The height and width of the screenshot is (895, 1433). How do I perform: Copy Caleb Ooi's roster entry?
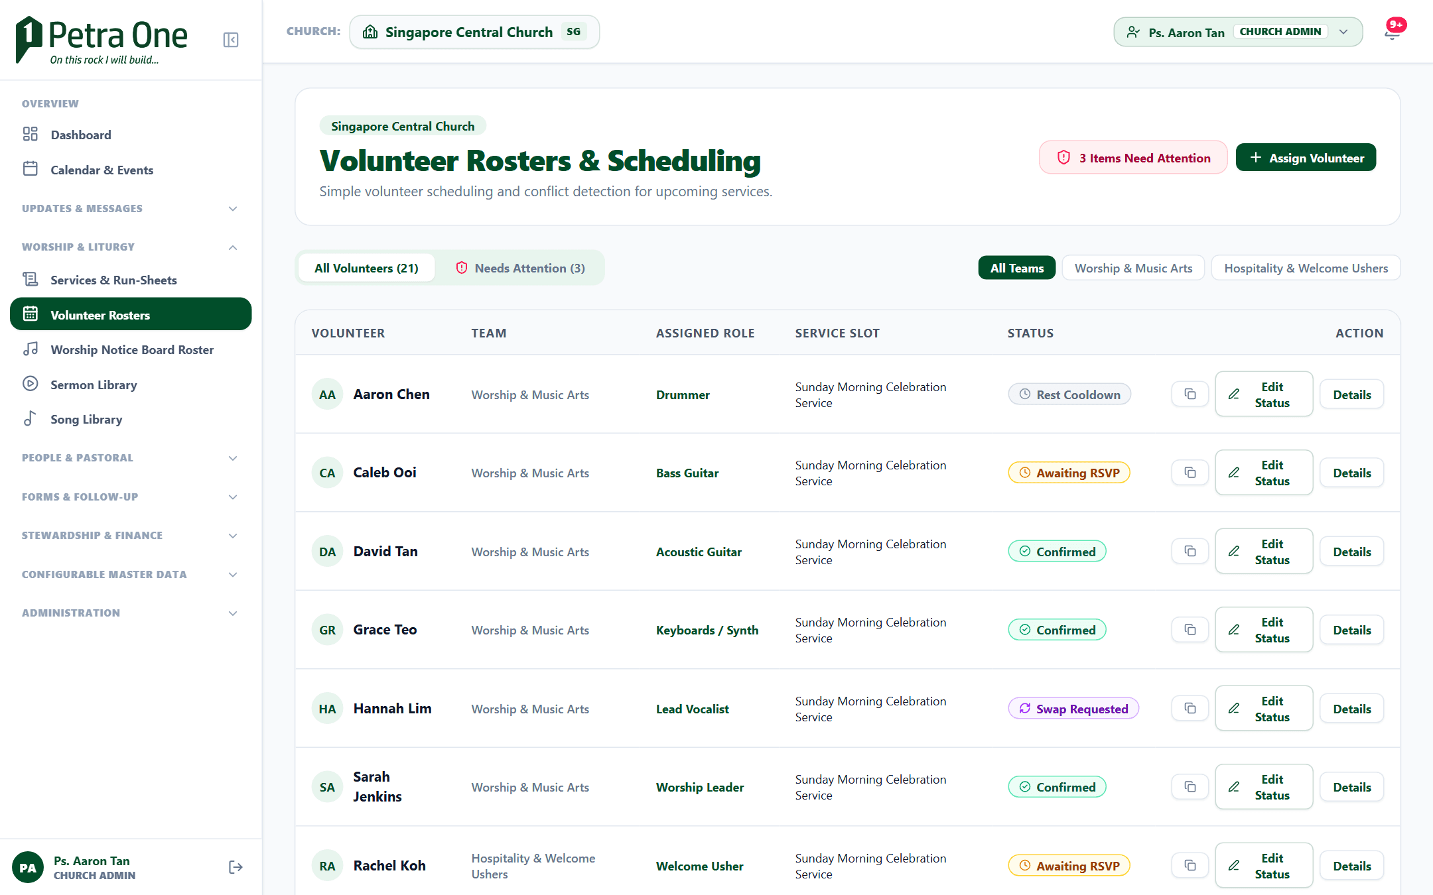1190,473
